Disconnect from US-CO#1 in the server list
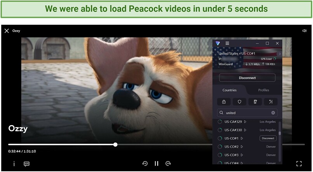This screenshot has height=172, width=313. pos(268,138)
